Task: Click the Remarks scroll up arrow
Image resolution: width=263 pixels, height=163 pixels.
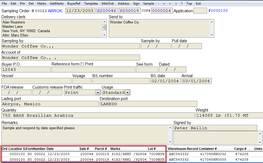Action: pyautogui.click(x=170, y=128)
